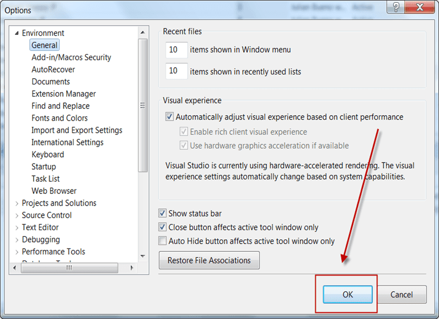This screenshot has width=439, height=319.
Task: Enable Auto Hide button affects active window
Action: point(163,241)
